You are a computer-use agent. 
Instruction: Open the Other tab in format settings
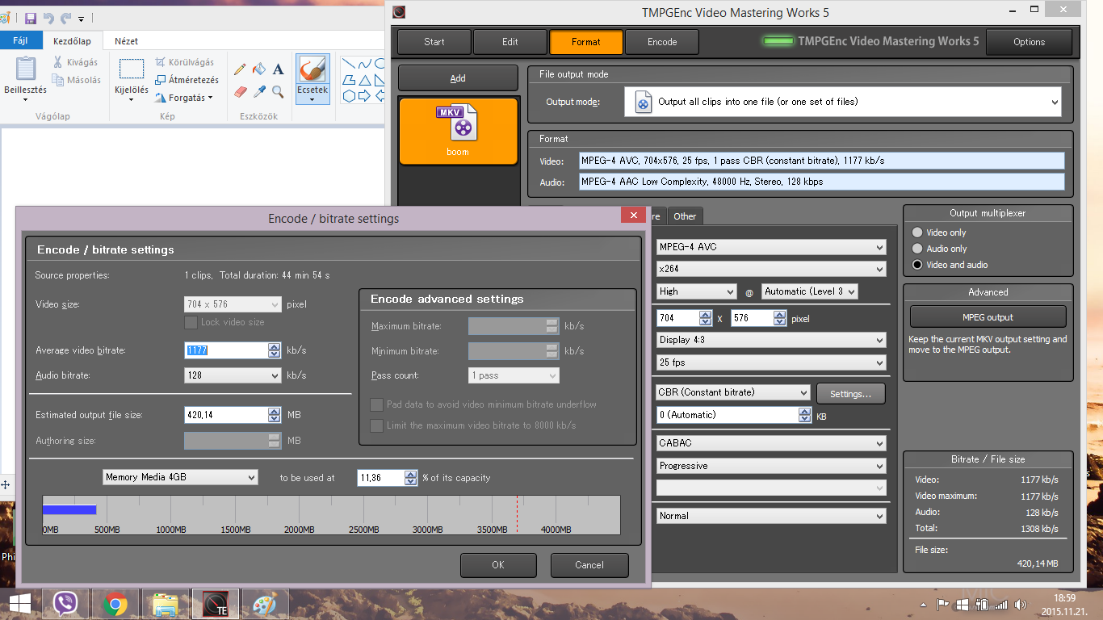click(685, 216)
